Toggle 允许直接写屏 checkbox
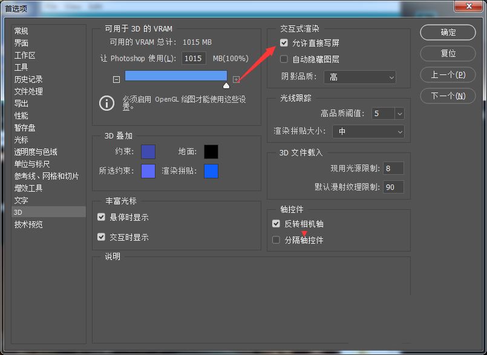The image size is (487, 355). (x=284, y=42)
